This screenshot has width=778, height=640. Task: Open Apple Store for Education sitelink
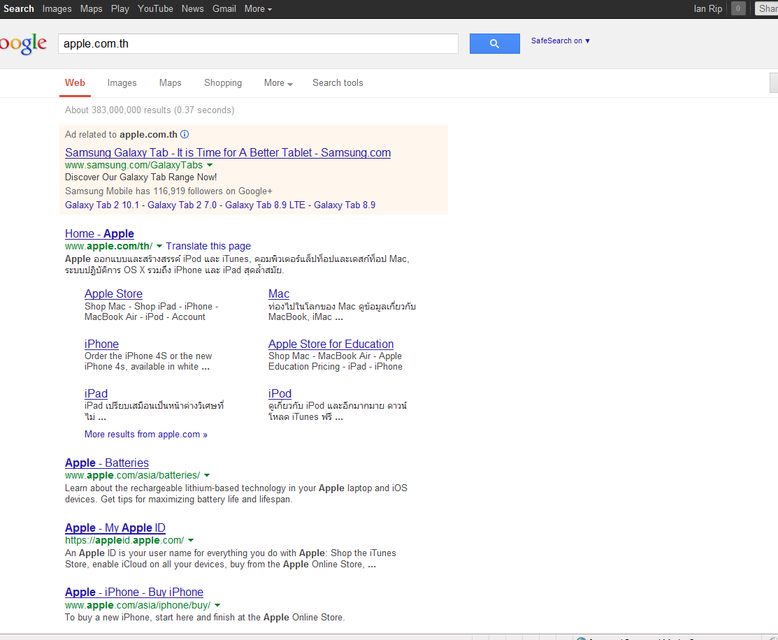tap(331, 344)
